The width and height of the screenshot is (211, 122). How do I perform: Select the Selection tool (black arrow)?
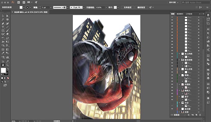point(3,16)
